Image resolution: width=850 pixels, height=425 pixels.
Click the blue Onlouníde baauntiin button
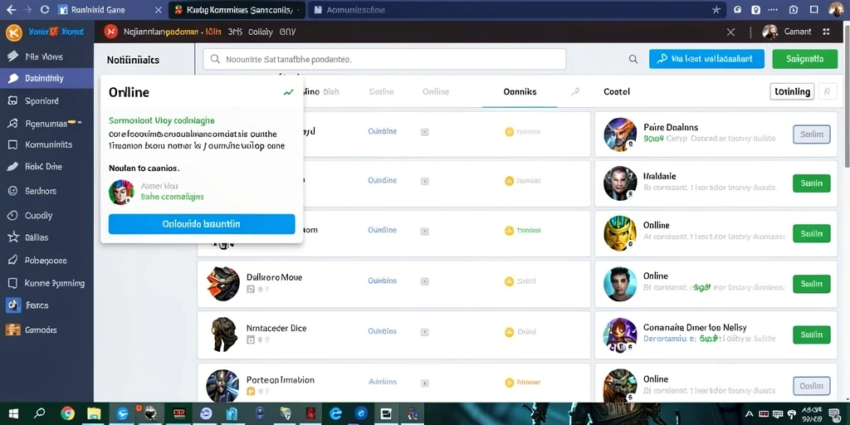[202, 224]
